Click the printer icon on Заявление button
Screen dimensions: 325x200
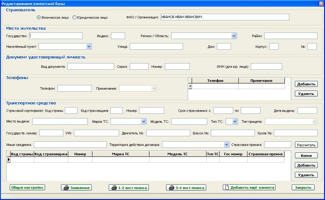[66, 188]
